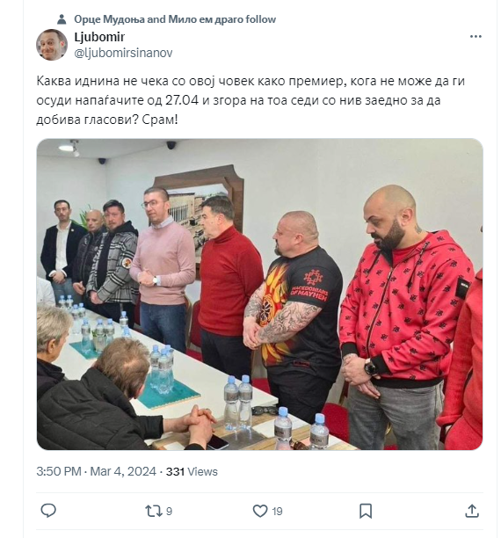The image size is (501, 538).
Task: View the 331 Views count
Action: point(192,471)
